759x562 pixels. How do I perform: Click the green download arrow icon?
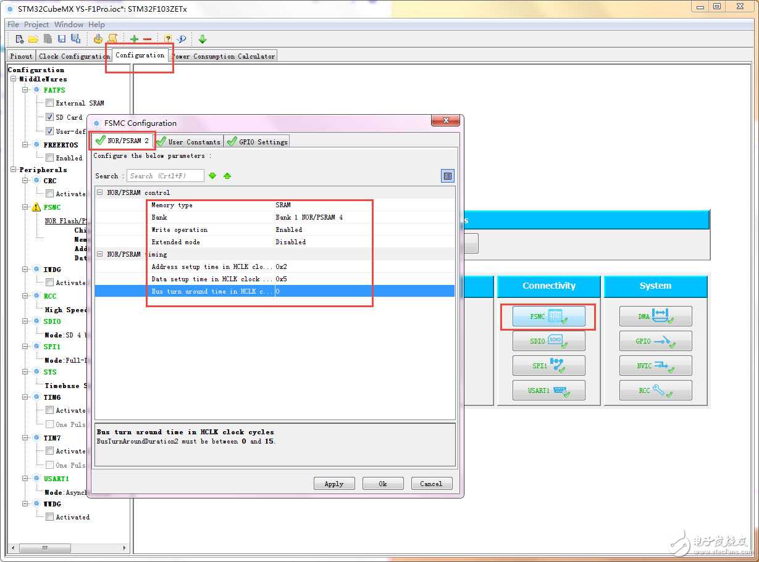pyautogui.click(x=203, y=39)
